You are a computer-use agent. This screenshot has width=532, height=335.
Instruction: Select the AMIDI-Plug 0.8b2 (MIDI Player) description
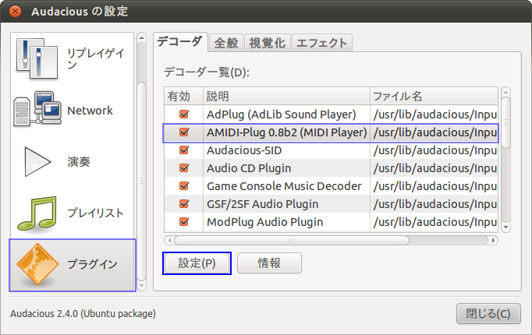click(x=287, y=132)
